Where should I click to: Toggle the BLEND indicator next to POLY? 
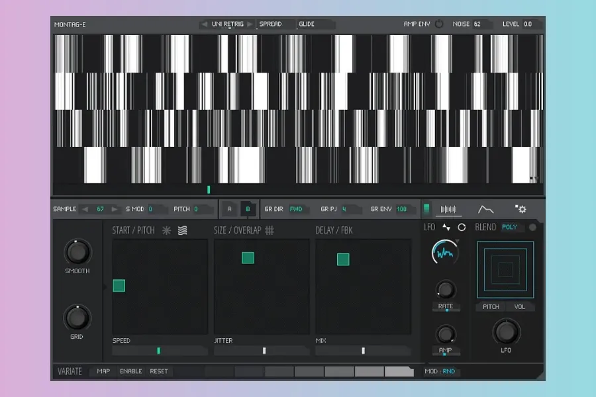click(532, 227)
